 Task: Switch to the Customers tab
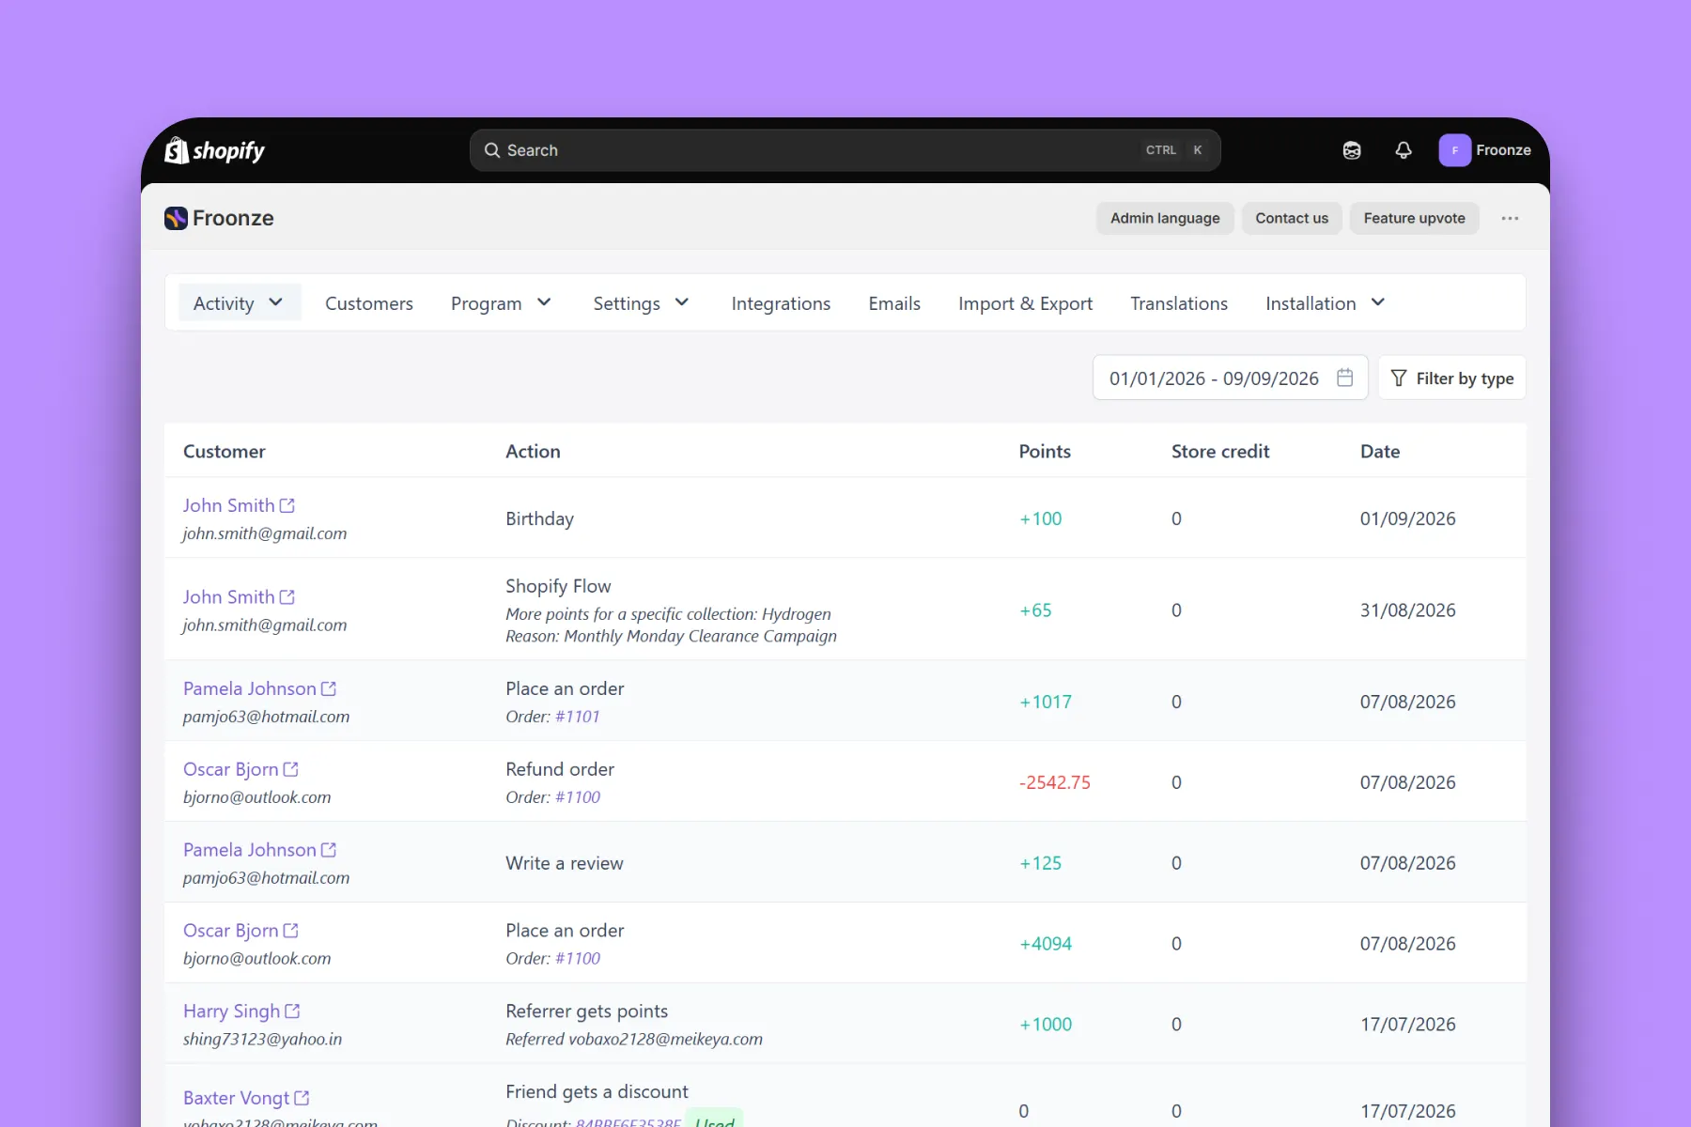369,303
